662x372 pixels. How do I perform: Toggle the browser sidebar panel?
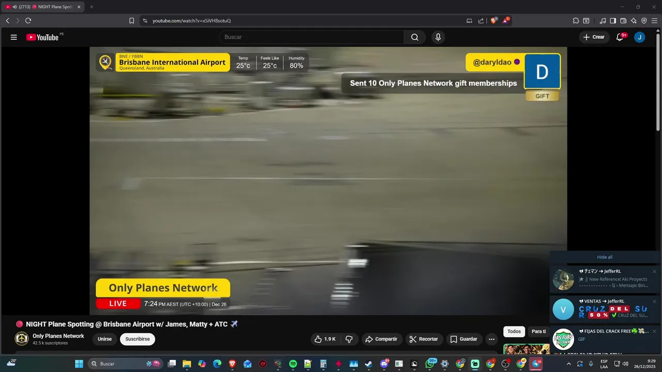tap(613, 21)
